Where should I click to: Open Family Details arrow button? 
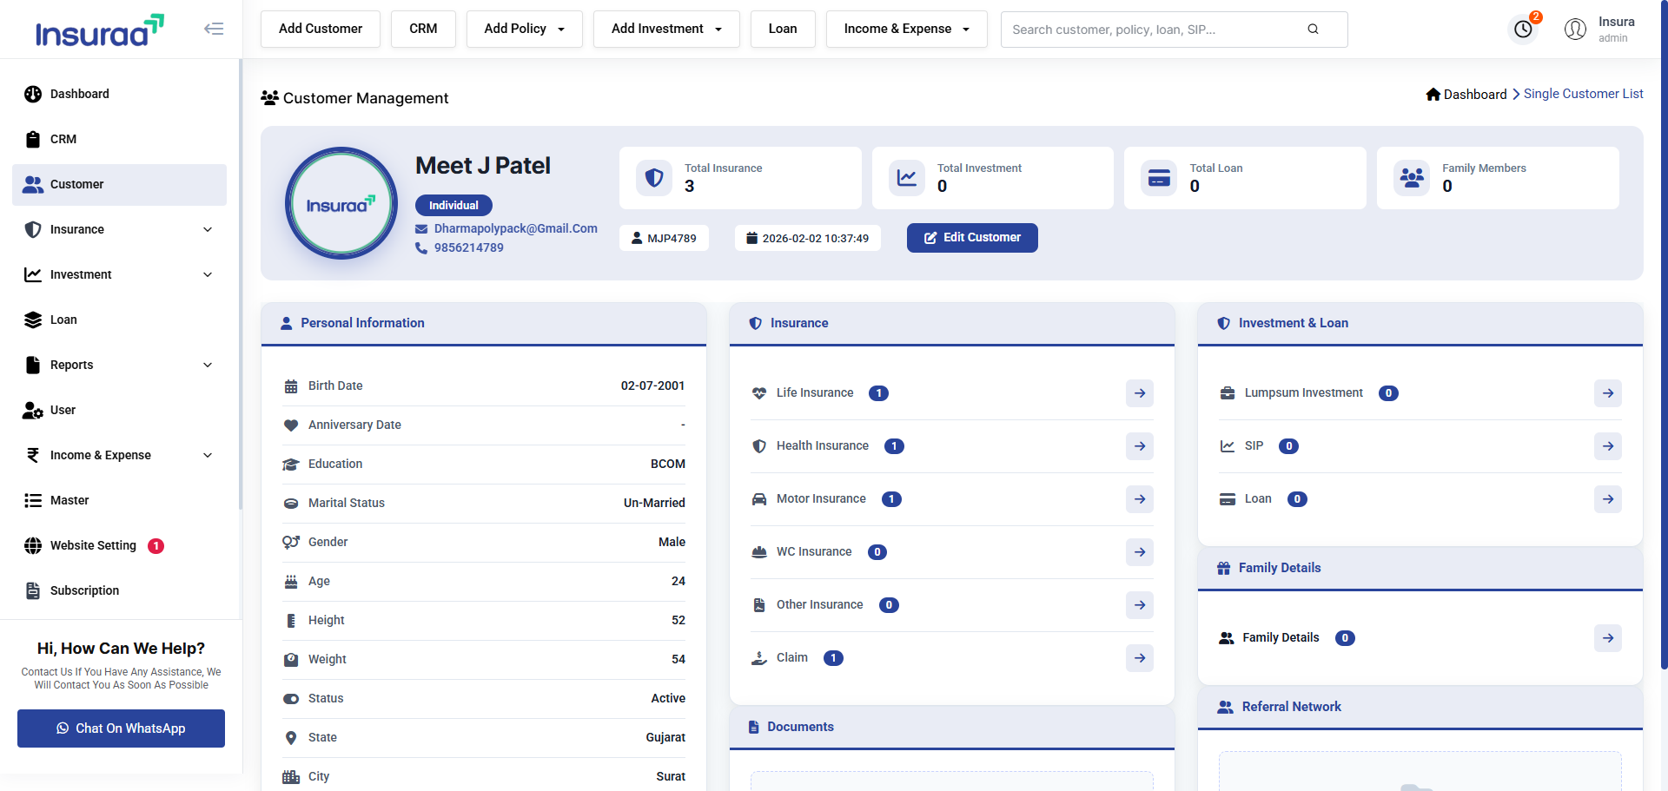point(1608,638)
